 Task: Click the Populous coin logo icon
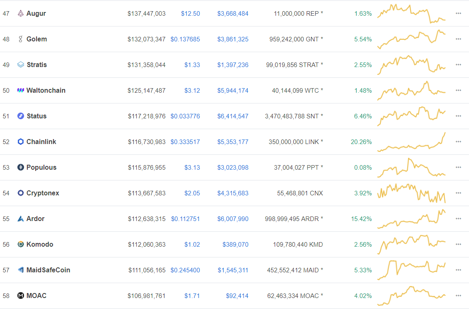point(20,167)
